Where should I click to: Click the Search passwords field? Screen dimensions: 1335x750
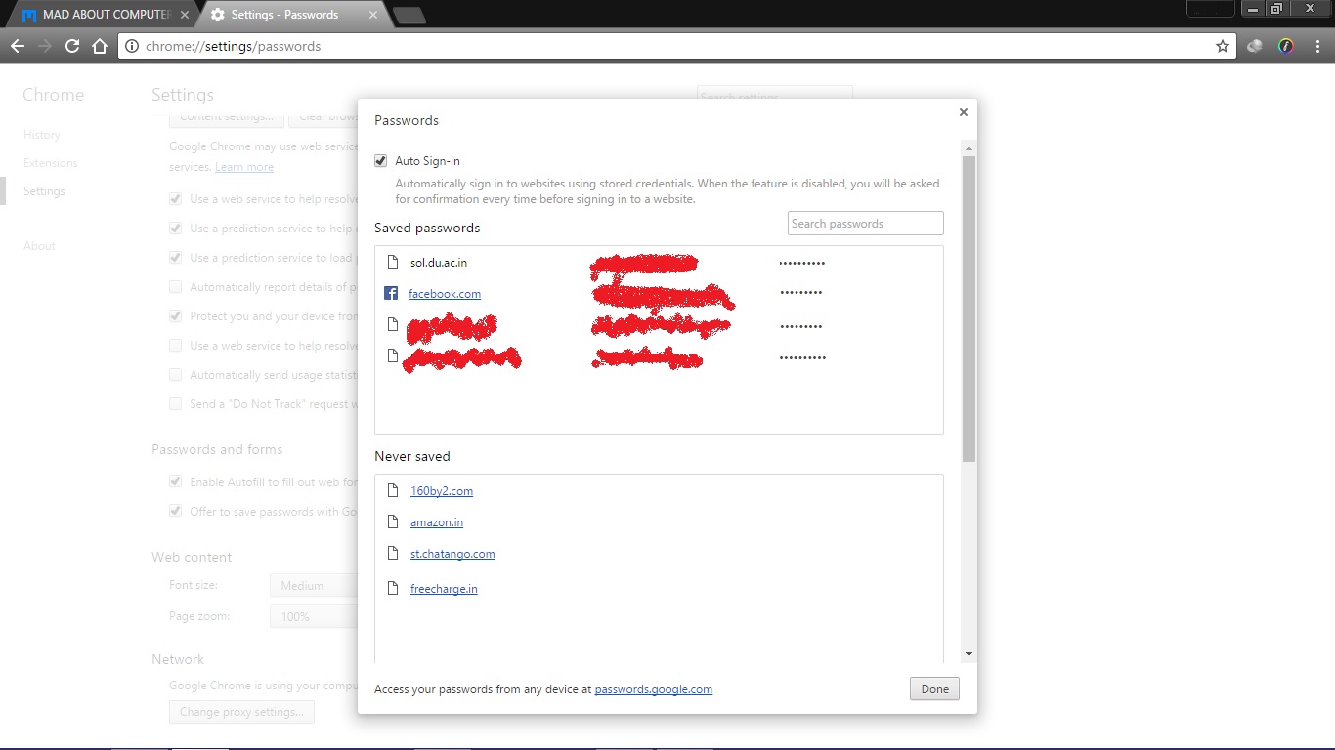866,224
